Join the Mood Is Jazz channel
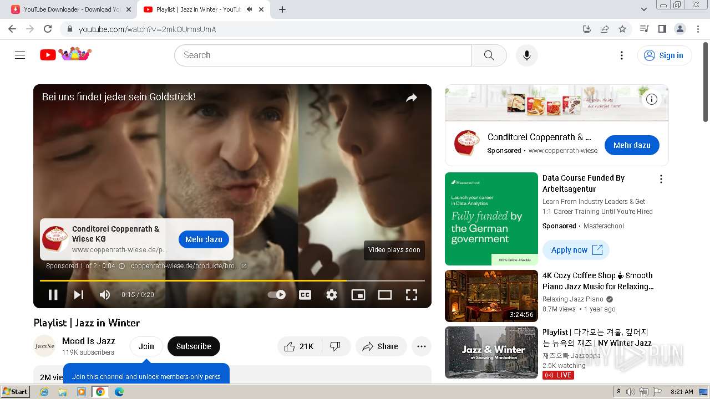The image size is (710, 399). [x=146, y=346]
